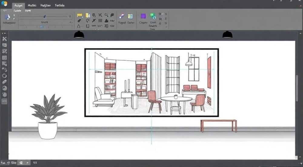Select the three horizontal lines icon in ribbon

pyautogui.click(x=100, y=21)
